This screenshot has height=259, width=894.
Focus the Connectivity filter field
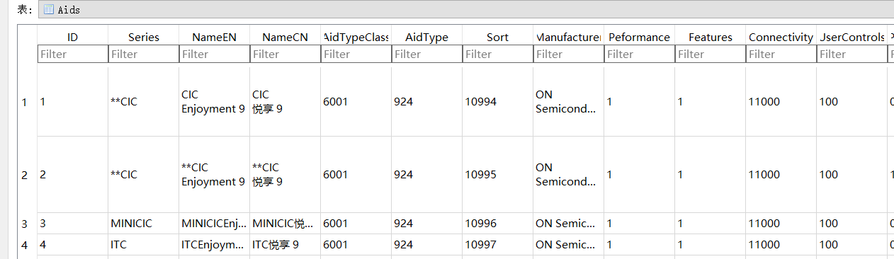781,54
